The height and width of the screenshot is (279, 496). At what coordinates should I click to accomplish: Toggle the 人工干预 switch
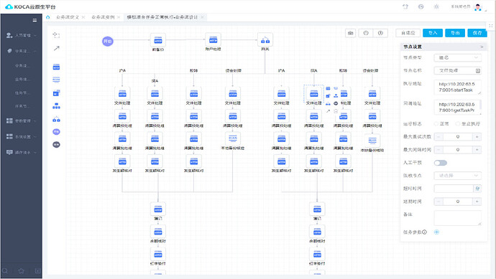tap(441, 163)
